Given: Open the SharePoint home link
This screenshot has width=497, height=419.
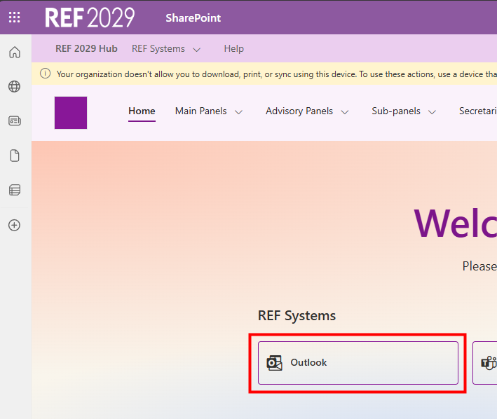Looking at the screenshot, I should pos(193,18).
